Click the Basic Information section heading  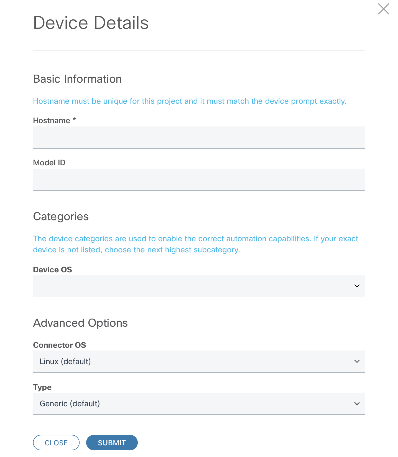pyautogui.click(x=77, y=79)
